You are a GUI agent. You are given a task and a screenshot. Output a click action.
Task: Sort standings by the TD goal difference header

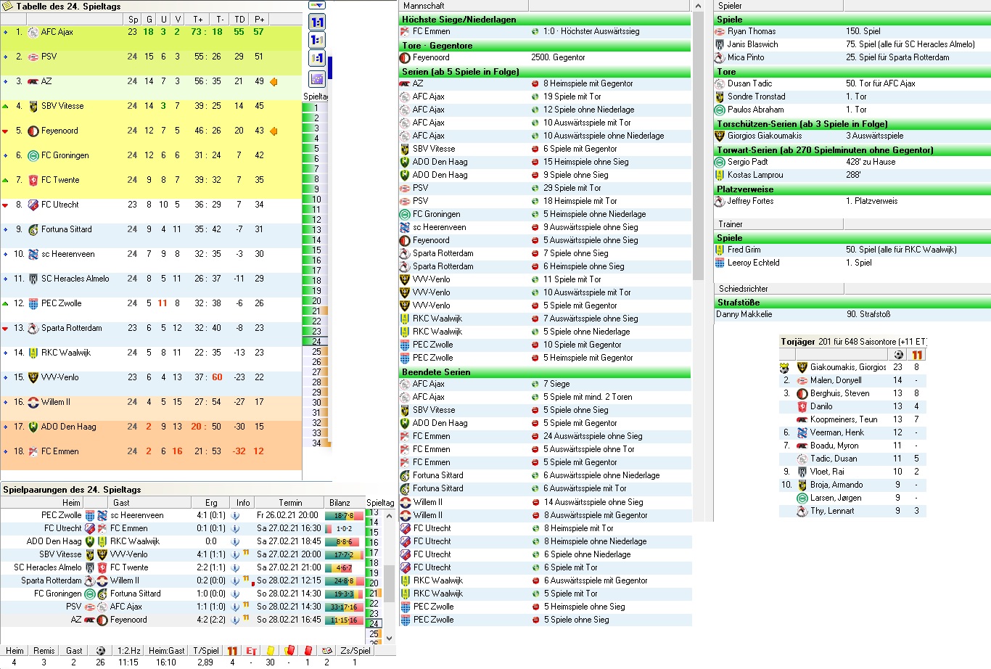click(239, 20)
